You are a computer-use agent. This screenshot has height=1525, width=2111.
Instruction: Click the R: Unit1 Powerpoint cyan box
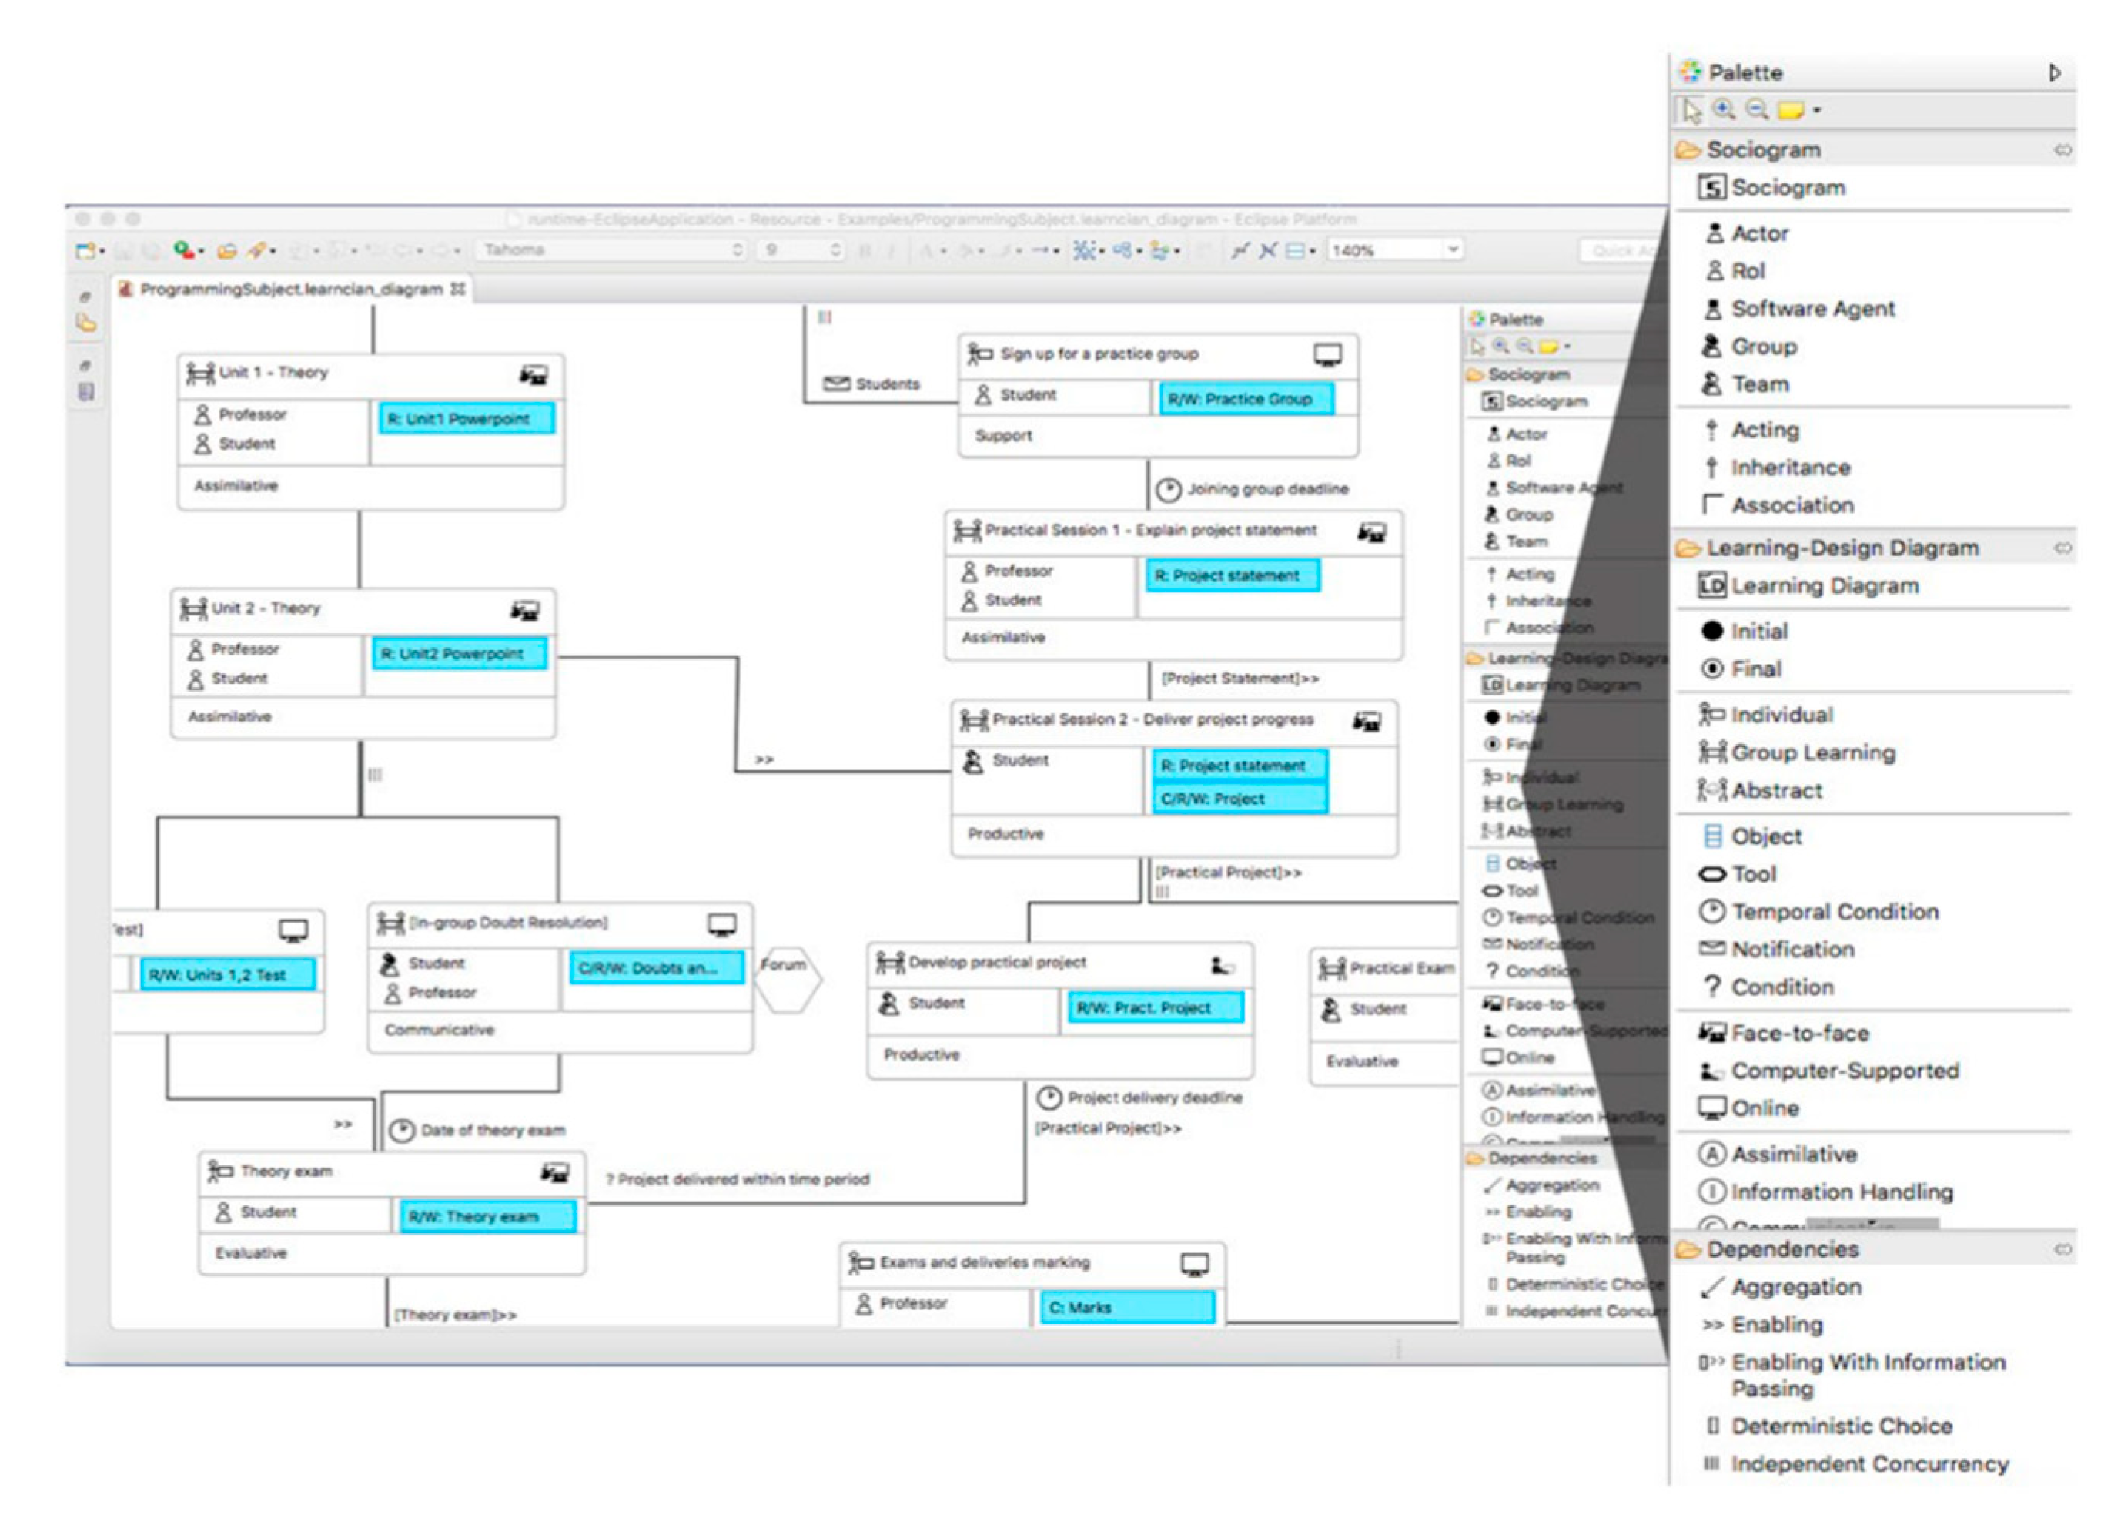click(467, 419)
